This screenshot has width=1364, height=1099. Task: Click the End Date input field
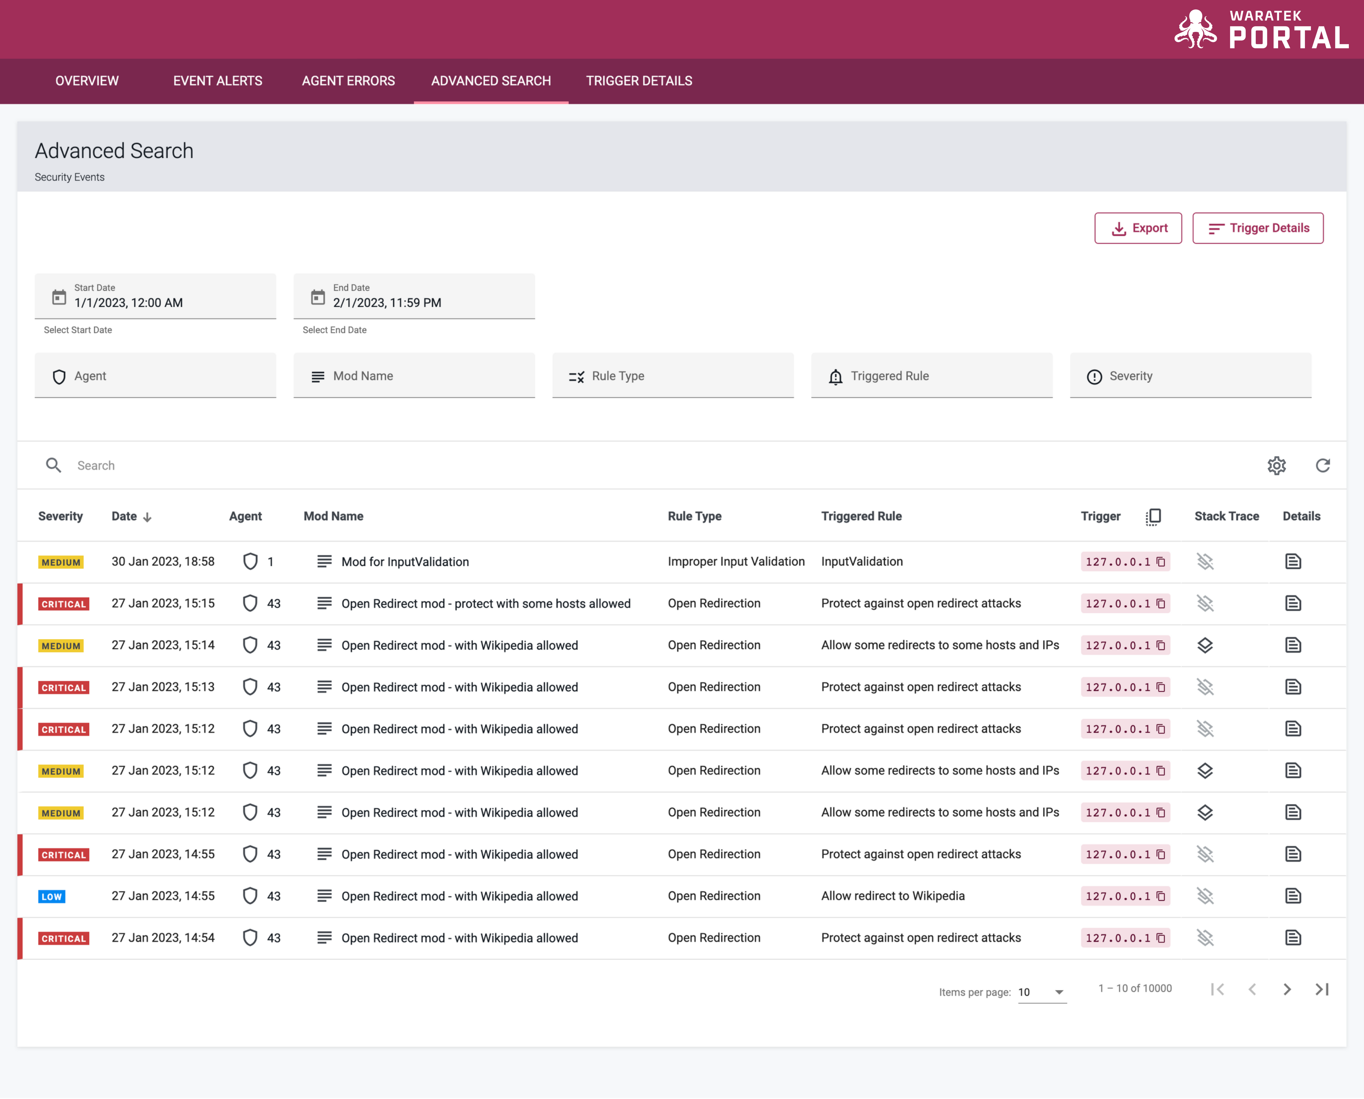coord(414,296)
